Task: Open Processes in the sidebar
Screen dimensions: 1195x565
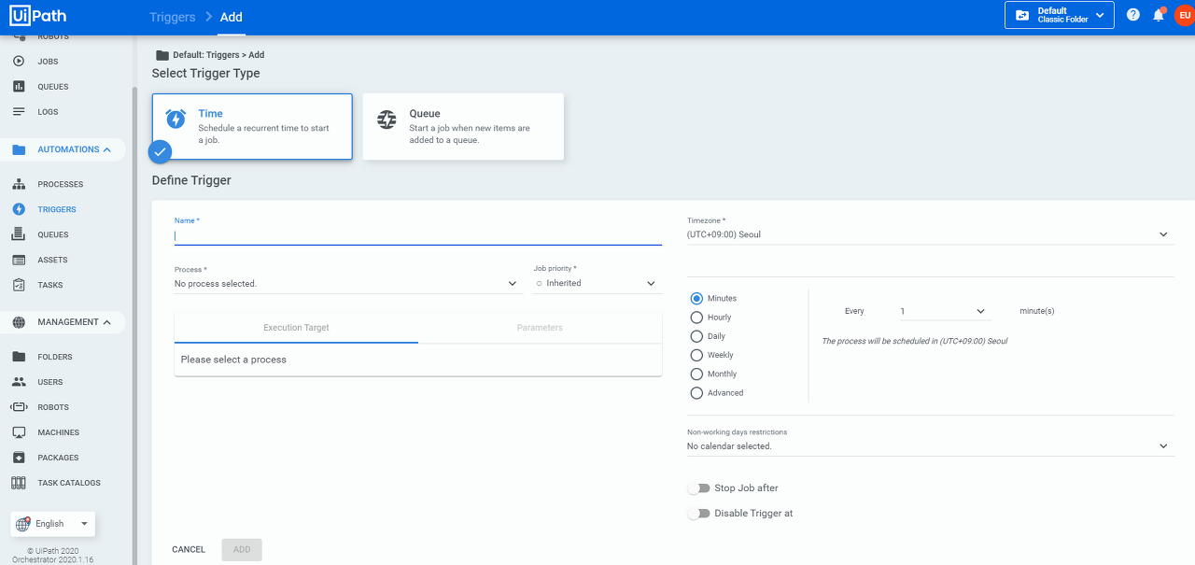Action: [61, 184]
